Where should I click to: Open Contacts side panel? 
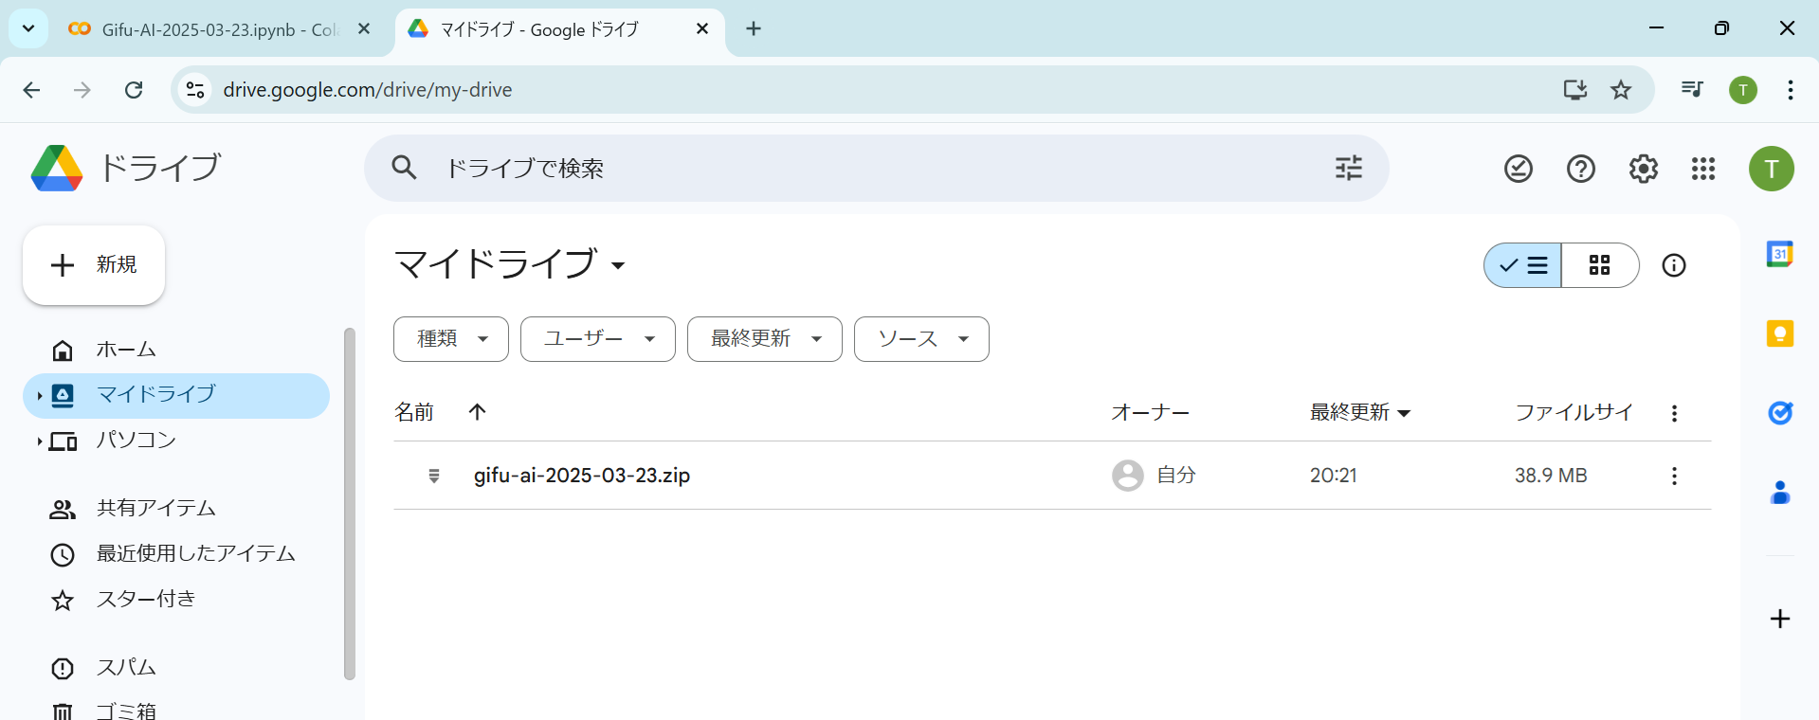coord(1780,492)
